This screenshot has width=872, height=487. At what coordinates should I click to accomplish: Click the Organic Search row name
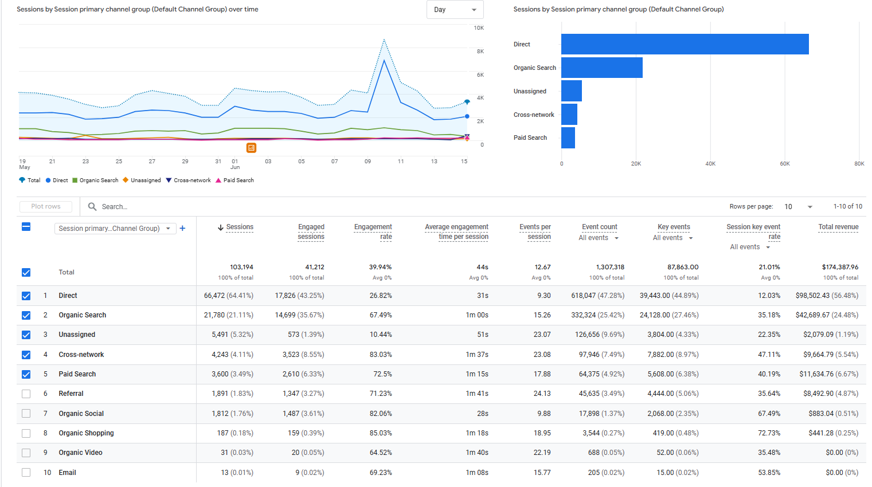click(83, 315)
